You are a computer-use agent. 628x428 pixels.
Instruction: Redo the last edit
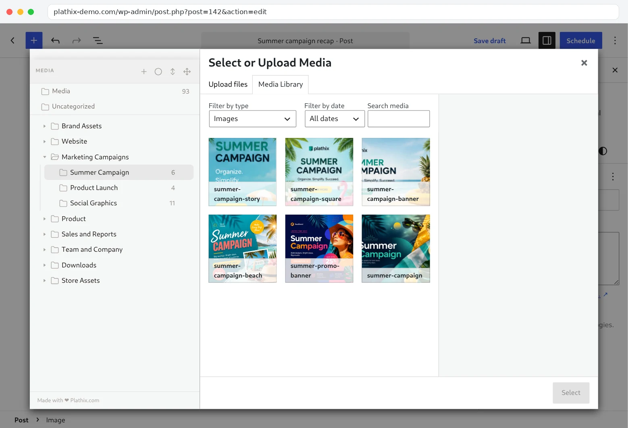(x=77, y=40)
